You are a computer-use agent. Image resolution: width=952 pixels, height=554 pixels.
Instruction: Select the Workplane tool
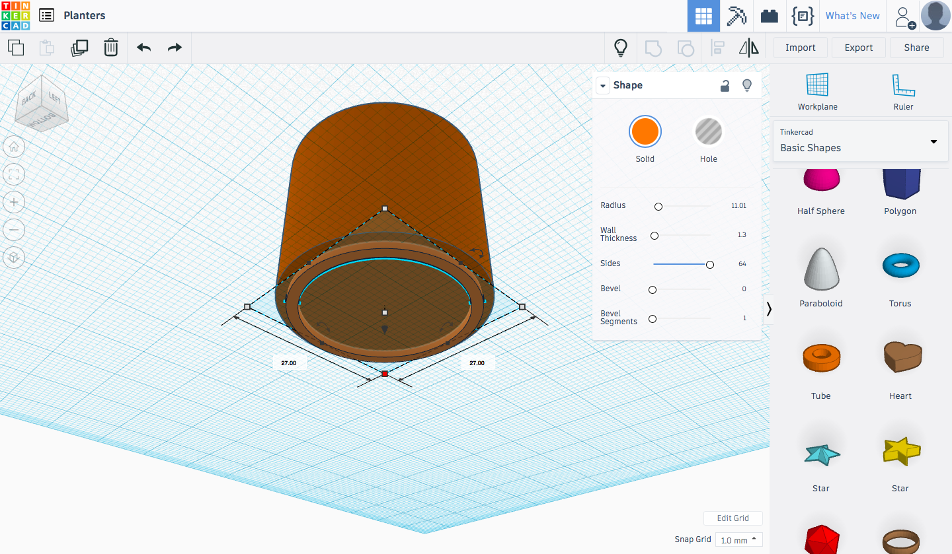coord(817,92)
